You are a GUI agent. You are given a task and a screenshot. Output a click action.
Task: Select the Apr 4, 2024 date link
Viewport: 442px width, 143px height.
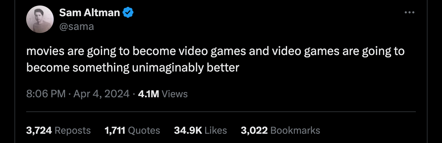(x=101, y=94)
